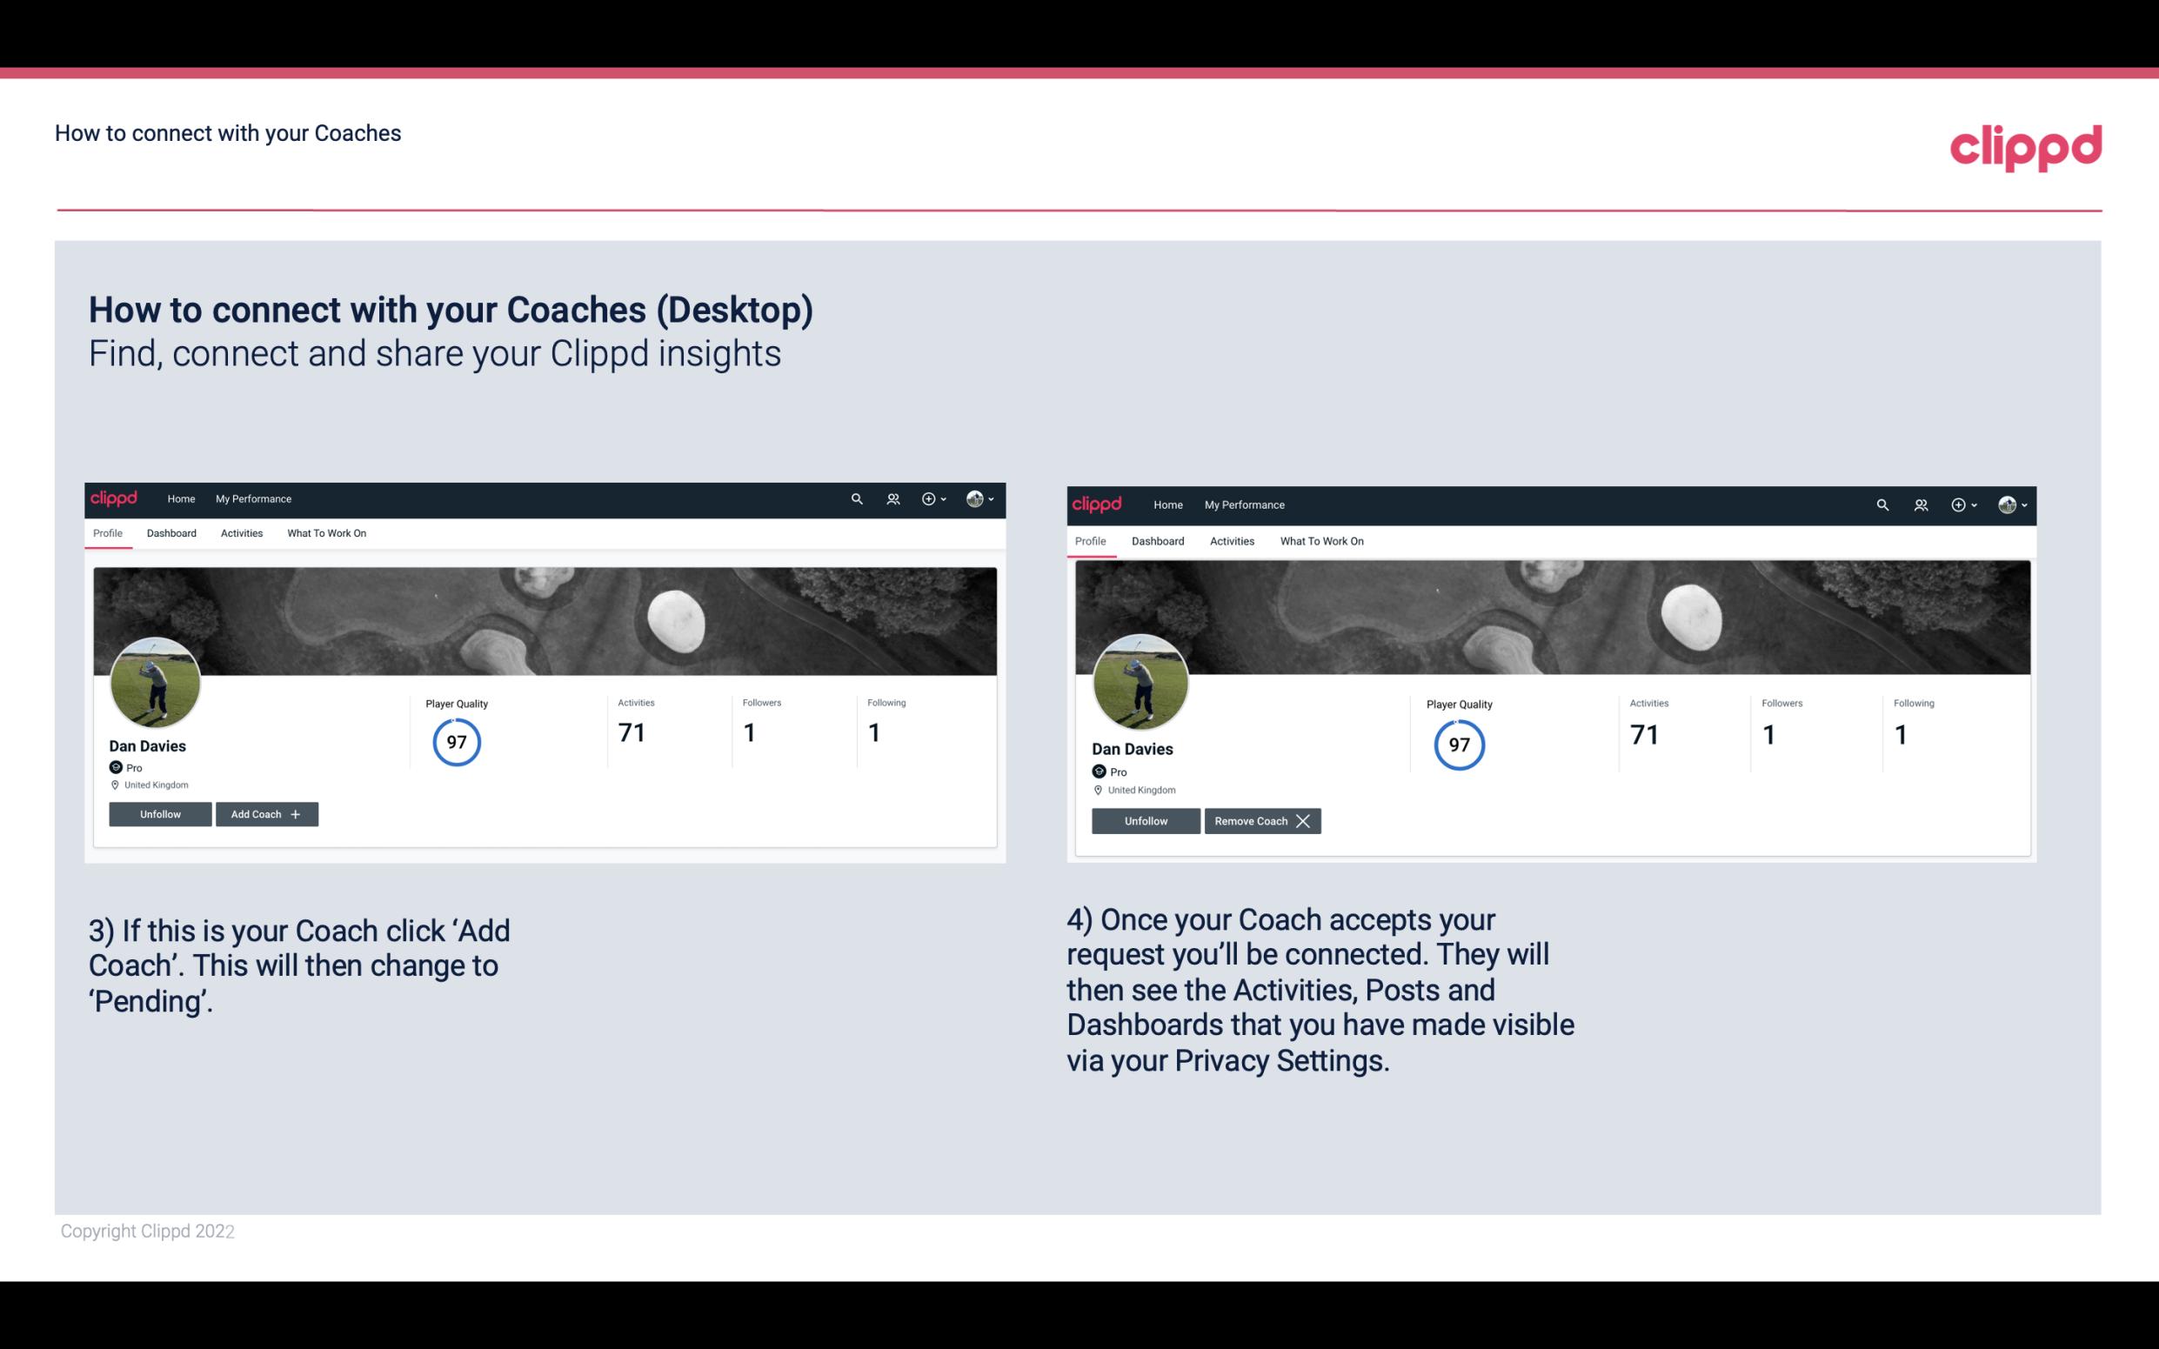Click 'Activities' tab in right panel

click(x=1229, y=541)
